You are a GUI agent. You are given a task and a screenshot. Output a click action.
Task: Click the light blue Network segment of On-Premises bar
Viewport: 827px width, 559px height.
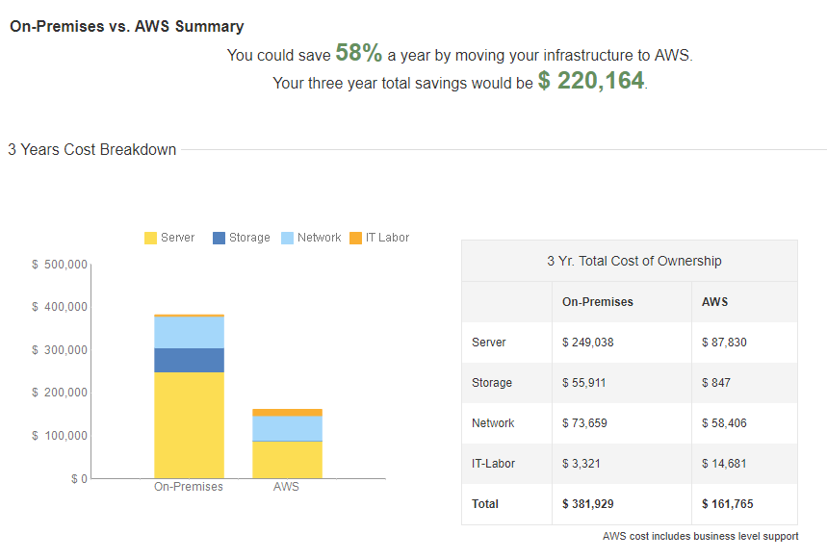tap(190, 333)
